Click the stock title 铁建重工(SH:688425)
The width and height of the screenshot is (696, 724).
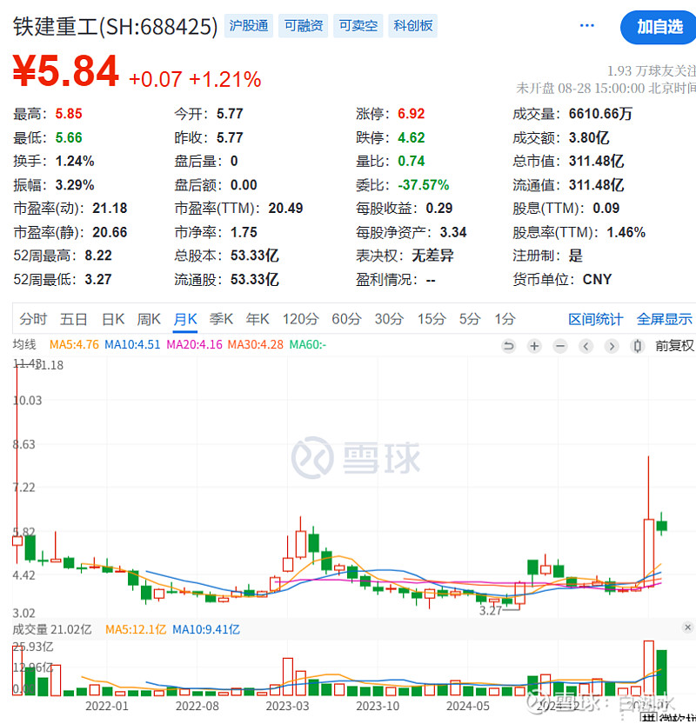point(115,26)
